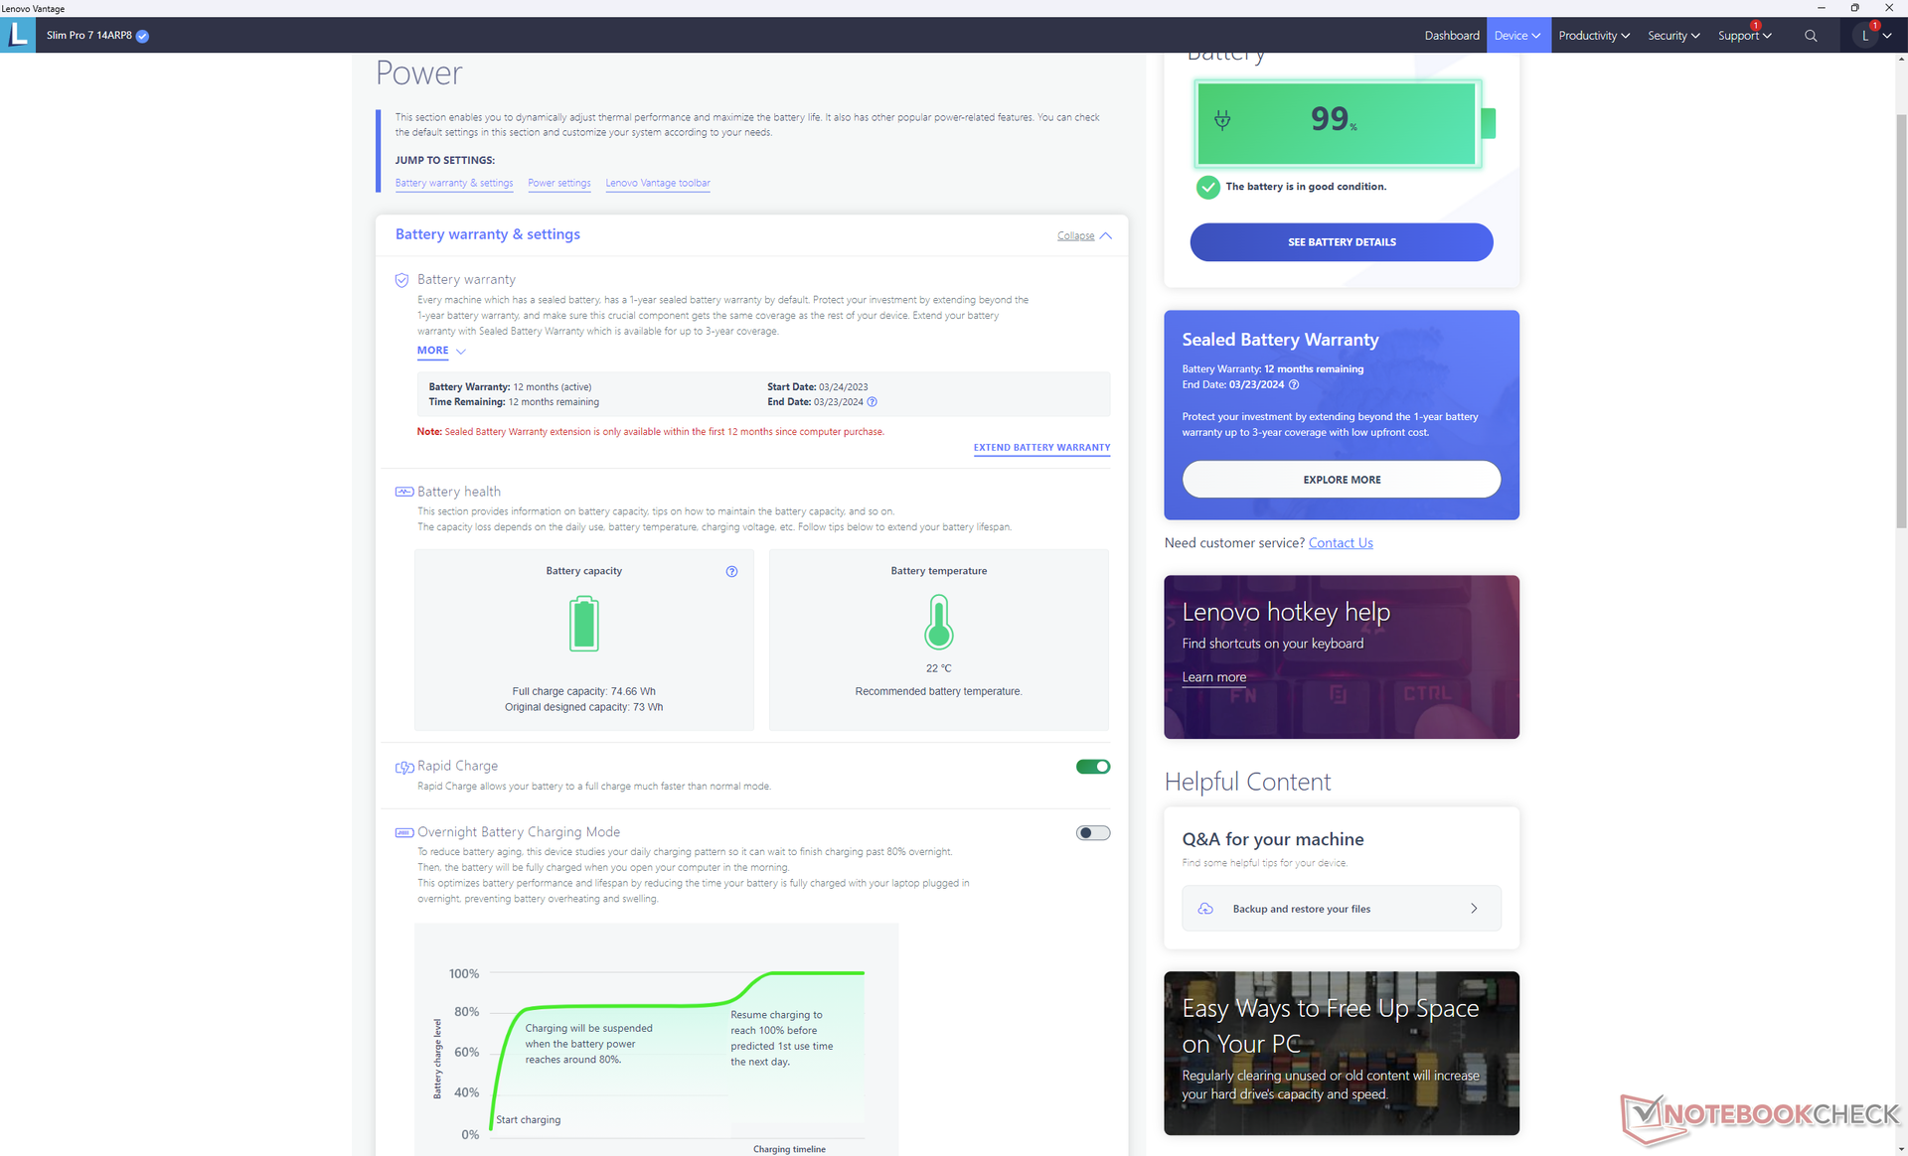Click SEE BATTERY DETAILS button
Viewport: 1908px width, 1156px height.
(1342, 242)
